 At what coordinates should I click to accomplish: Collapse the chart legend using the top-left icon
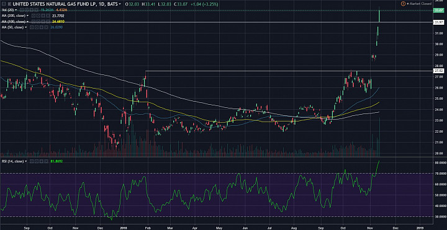[4, 4]
